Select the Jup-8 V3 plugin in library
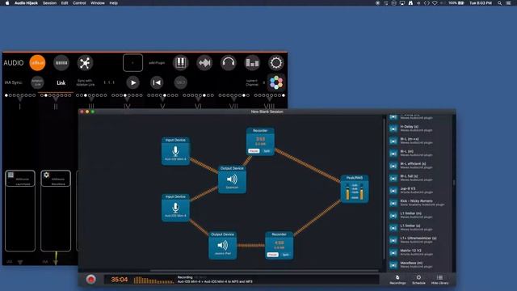The width and height of the screenshot is (517, 291). coord(420,191)
